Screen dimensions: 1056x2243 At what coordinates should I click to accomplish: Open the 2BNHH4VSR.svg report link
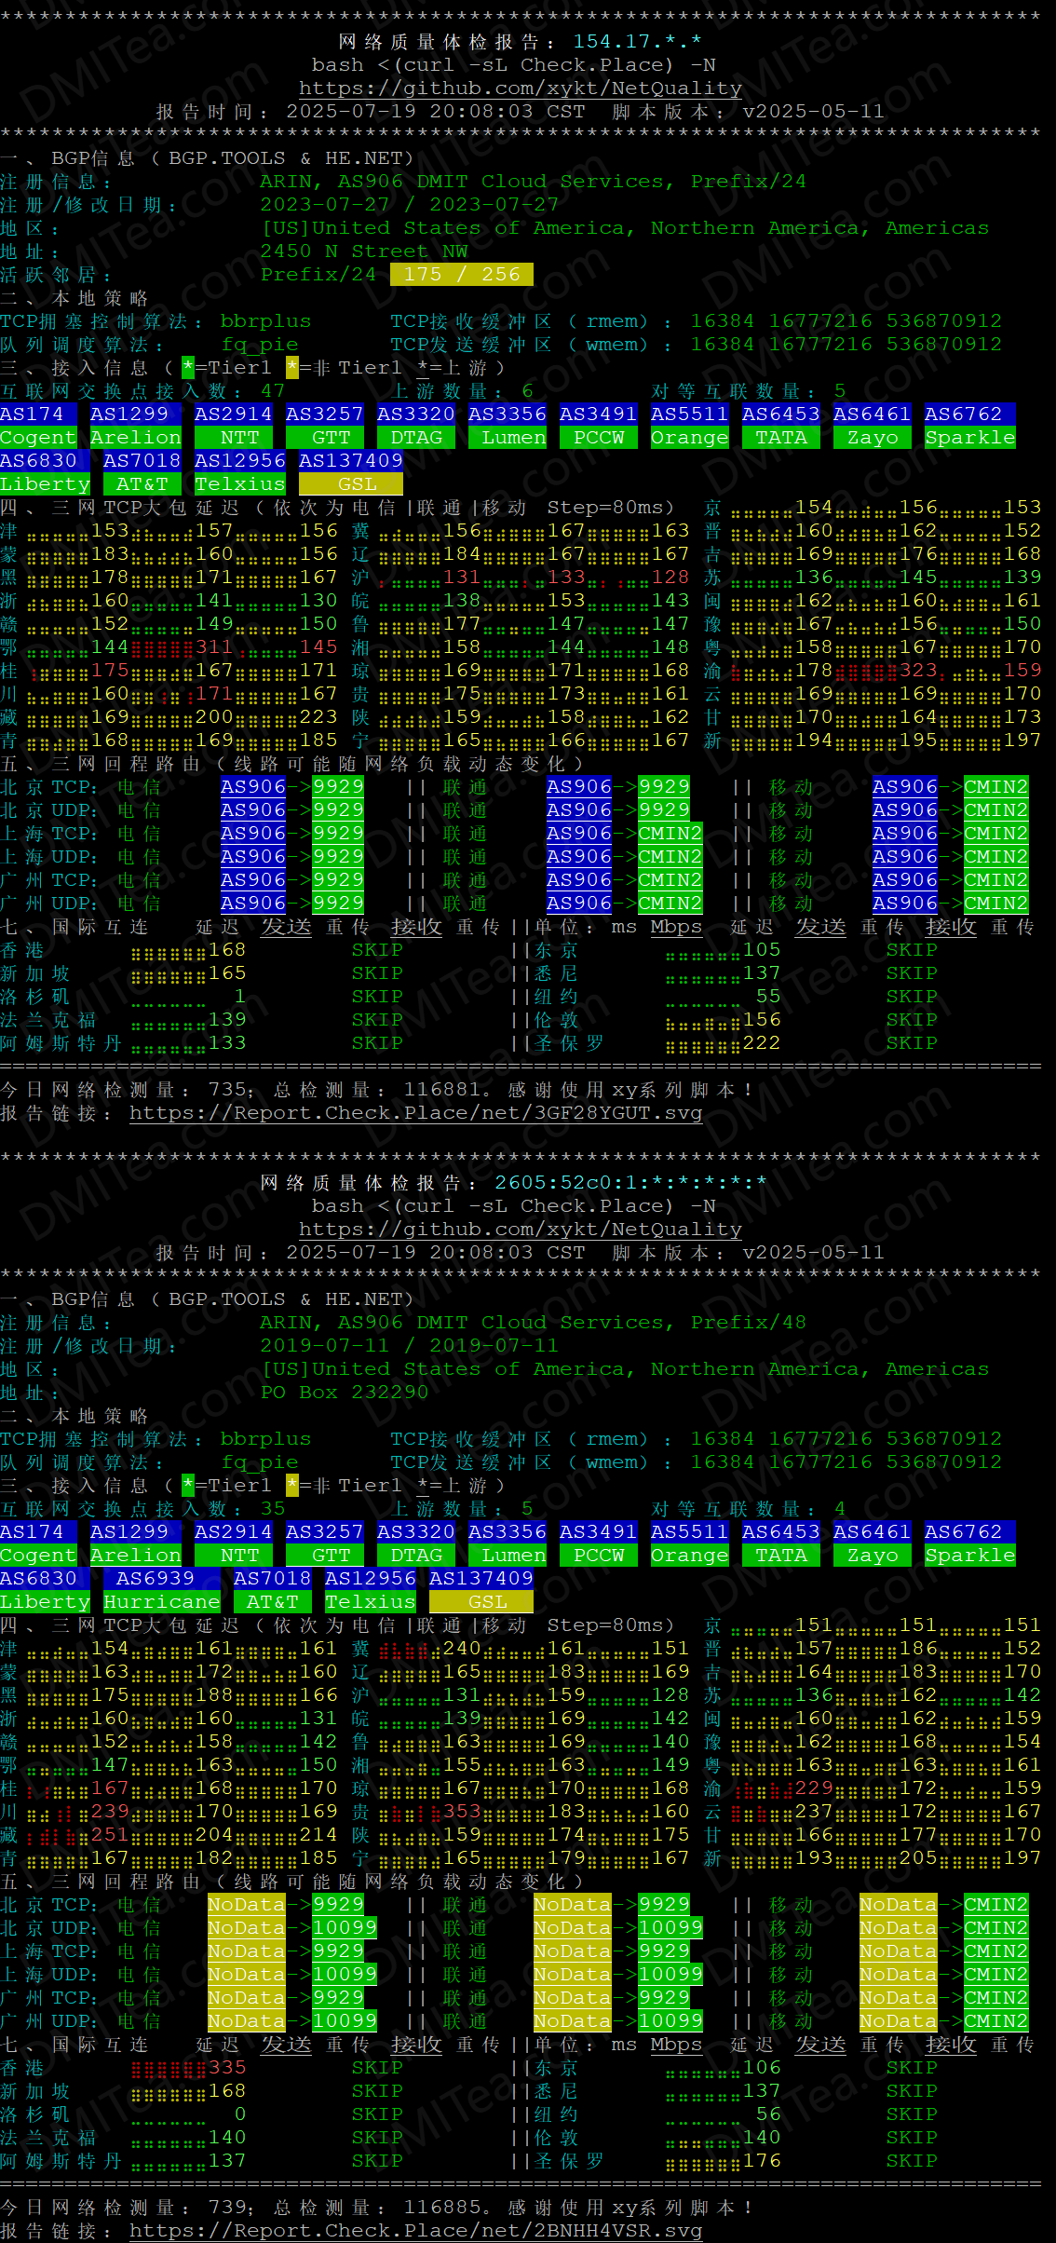pos(415,2231)
